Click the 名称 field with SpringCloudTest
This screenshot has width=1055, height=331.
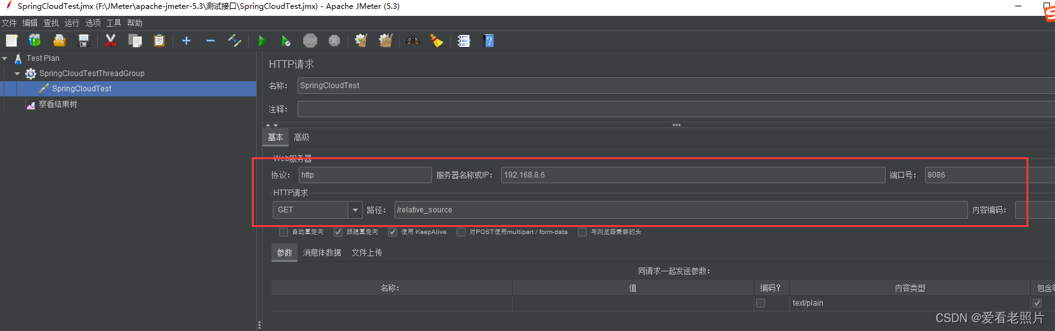tap(676, 86)
